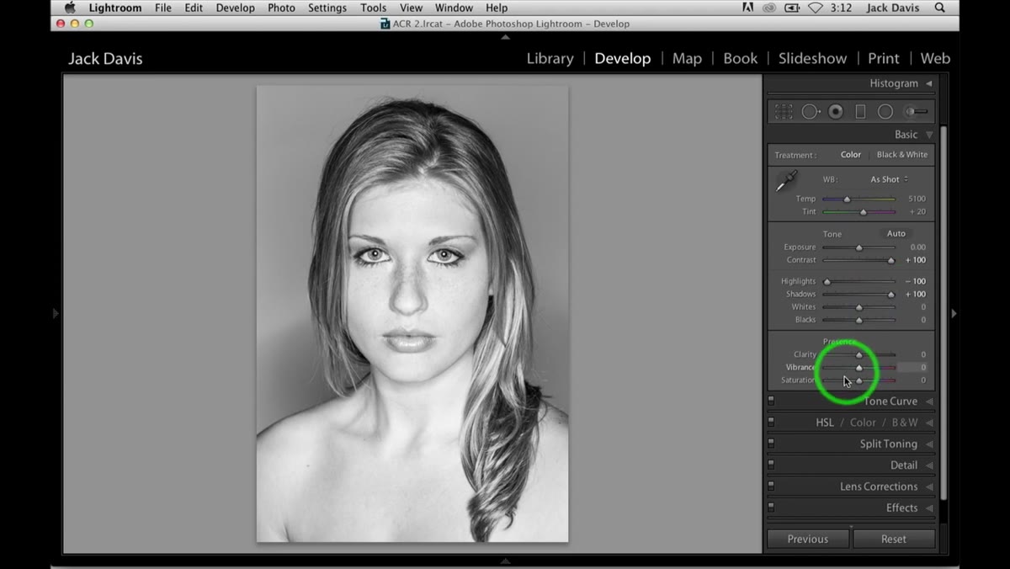Switch to the Library module

pos(550,58)
